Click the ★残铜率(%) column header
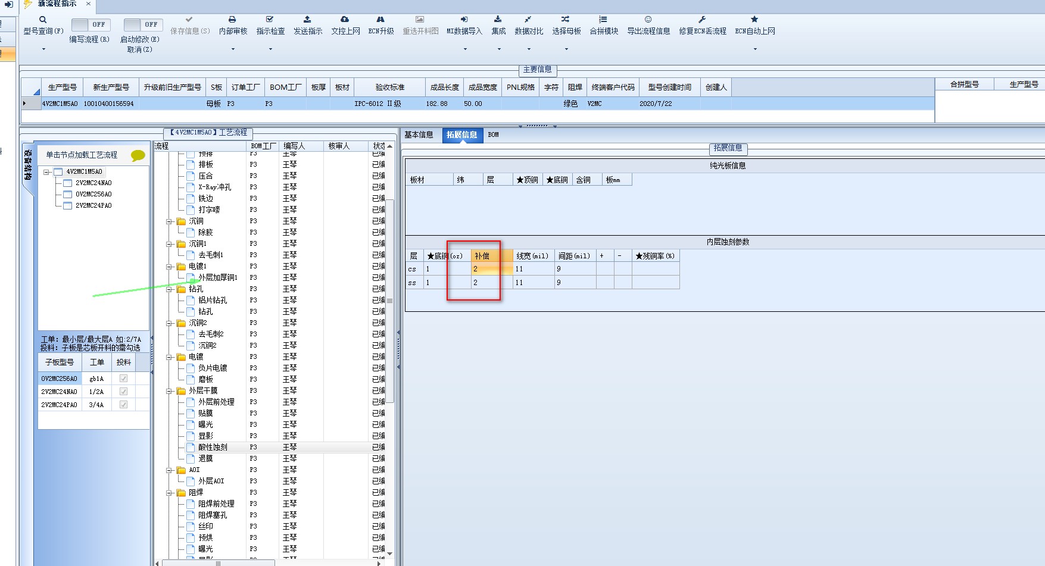This screenshot has width=1045, height=566. [x=655, y=256]
